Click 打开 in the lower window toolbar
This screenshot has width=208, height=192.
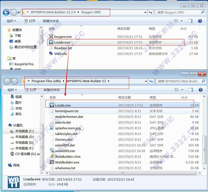point(31,90)
